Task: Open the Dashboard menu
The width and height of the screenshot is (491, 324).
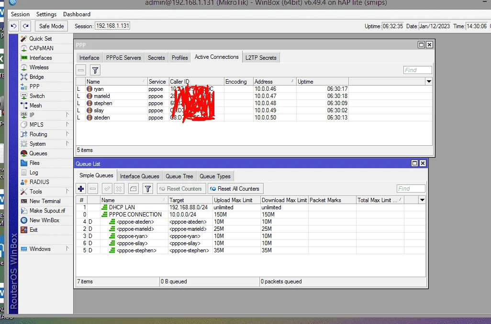Action: pyautogui.click(x=77, y=14)
